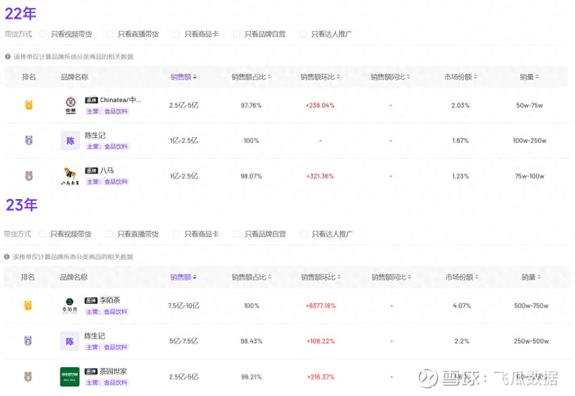Select the +321.36% value in 八马 row
The height and width of the screenshot is (396, 575).
coord(320,176)
